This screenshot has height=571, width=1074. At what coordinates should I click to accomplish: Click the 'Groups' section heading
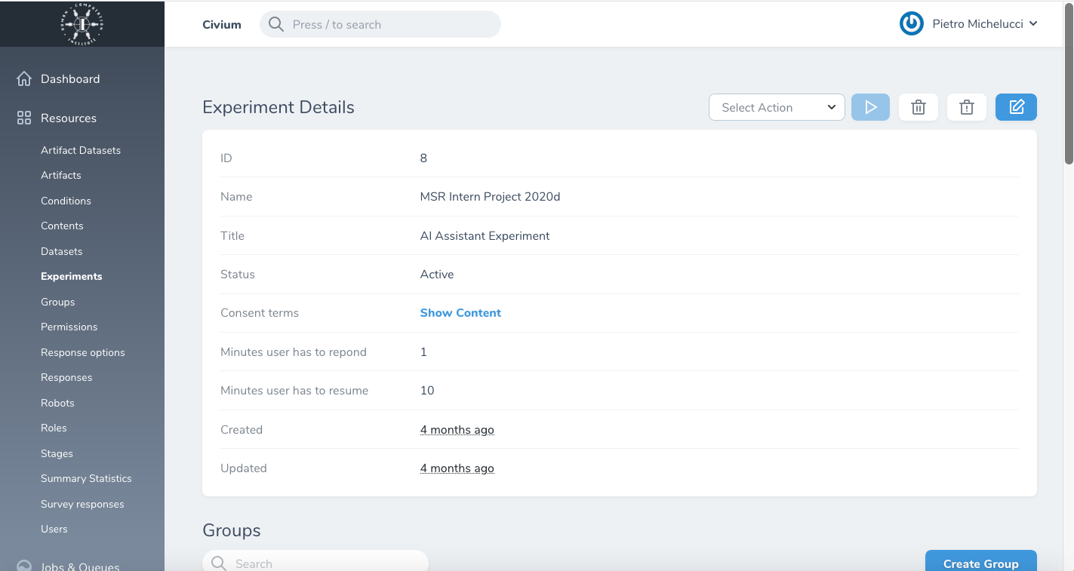click(x=232, y=530)
